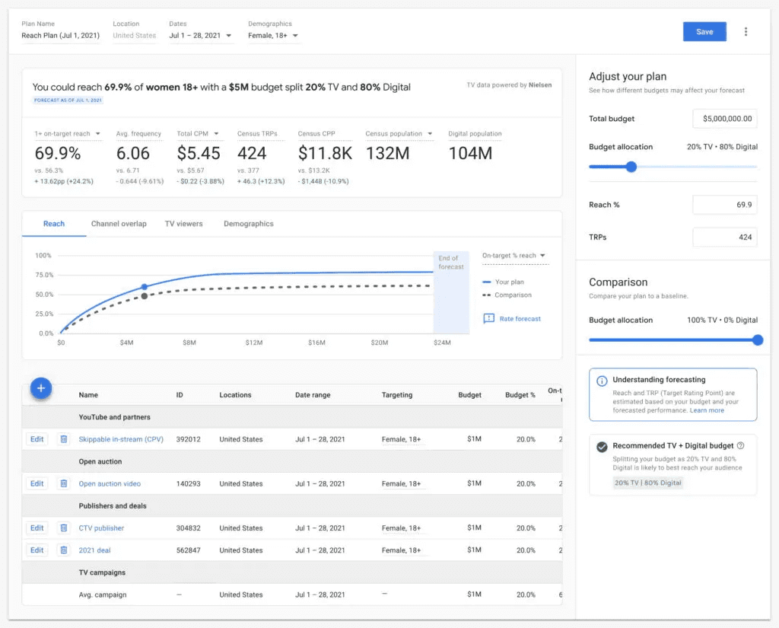Click the Total budget input field
Screen dimensions: 779x628
[724, 119]
